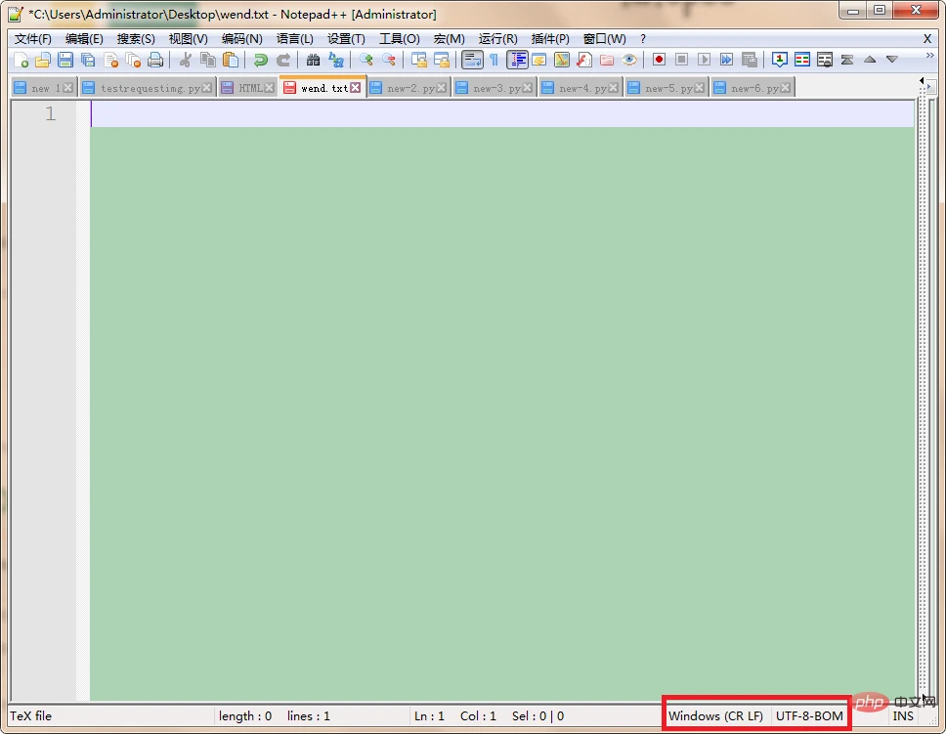Open the Find dialog icon
946x734 pixels.
tap(312, 60)
